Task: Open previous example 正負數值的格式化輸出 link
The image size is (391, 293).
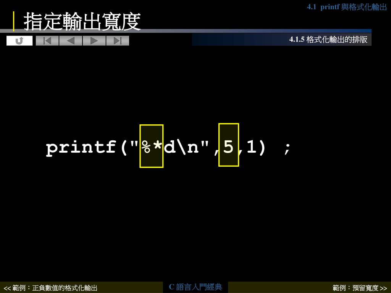Action: (50, 288)
